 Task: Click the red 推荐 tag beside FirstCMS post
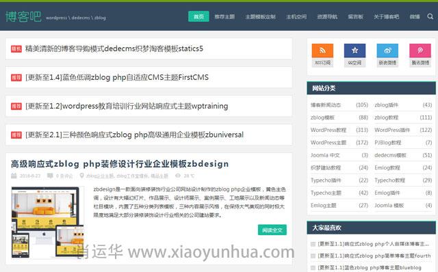[16, 77]
